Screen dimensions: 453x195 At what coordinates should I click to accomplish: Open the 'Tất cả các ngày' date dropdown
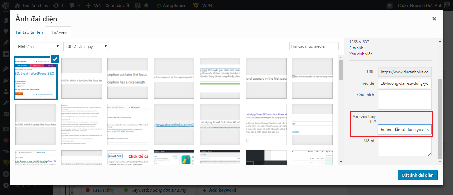click(x=86, y=46)
